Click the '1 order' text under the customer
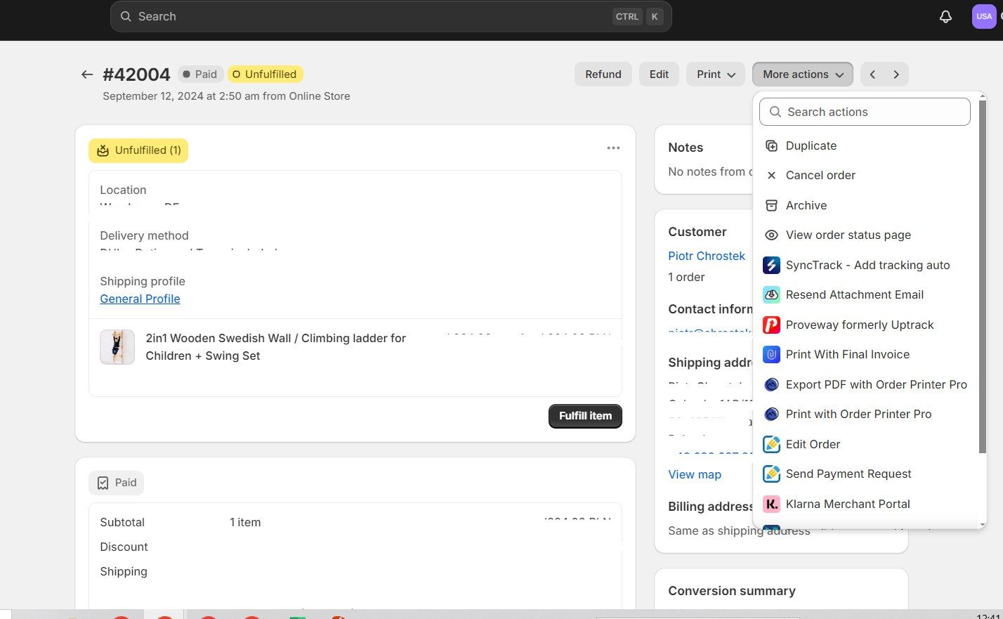 pyautogui.click(x=686, y=277)
